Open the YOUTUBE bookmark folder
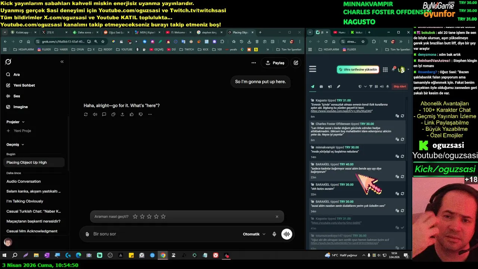 coord(124,49)
